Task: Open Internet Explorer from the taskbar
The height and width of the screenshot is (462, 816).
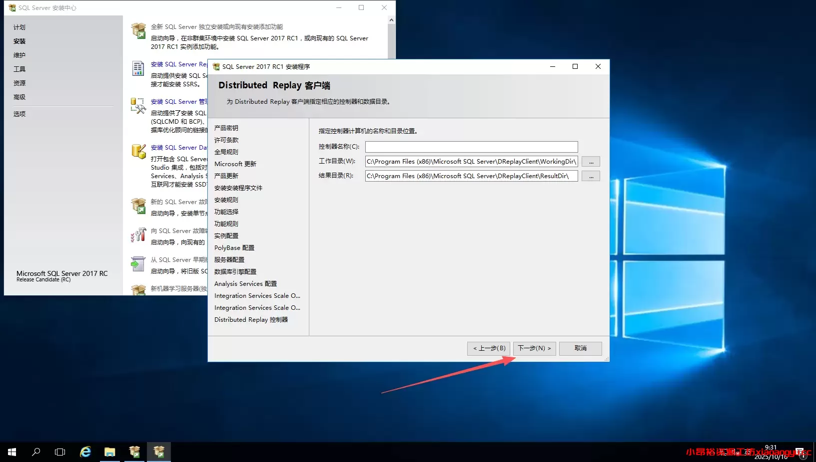Action: point(85,452)
